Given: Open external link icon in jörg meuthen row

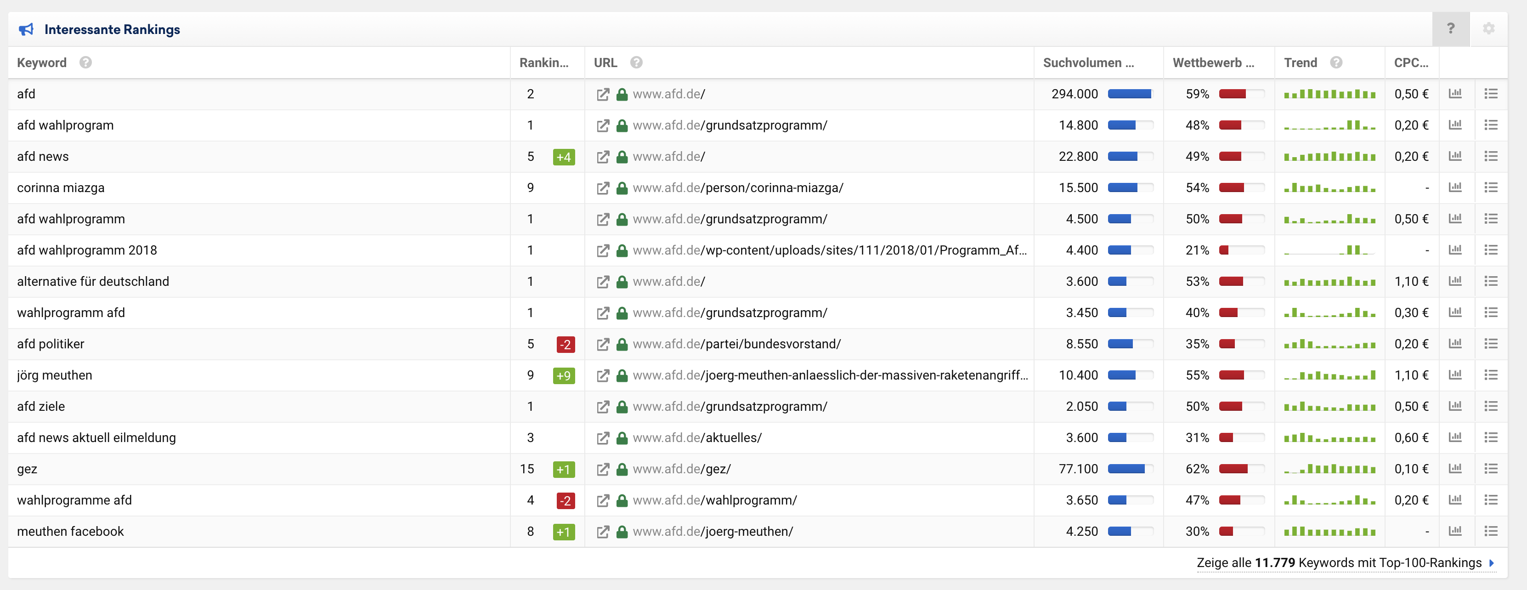Looking at the screenshot, I should tap(603, 375).
